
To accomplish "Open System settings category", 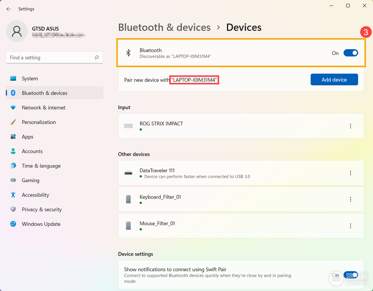I will (x=55, y=78).
